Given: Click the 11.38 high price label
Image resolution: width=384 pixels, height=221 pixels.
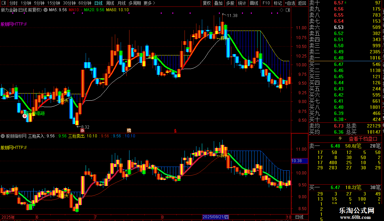Looking at the screenshot, I should [x=232, y=16].
